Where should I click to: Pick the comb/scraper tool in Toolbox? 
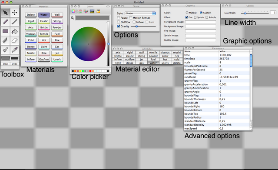pyautogui.click(x=5, y=40)
